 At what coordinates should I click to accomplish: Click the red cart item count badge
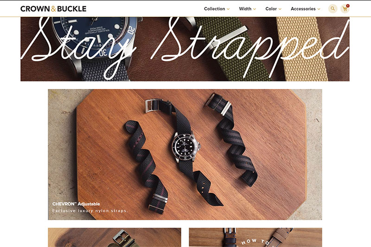click(347, 6)
